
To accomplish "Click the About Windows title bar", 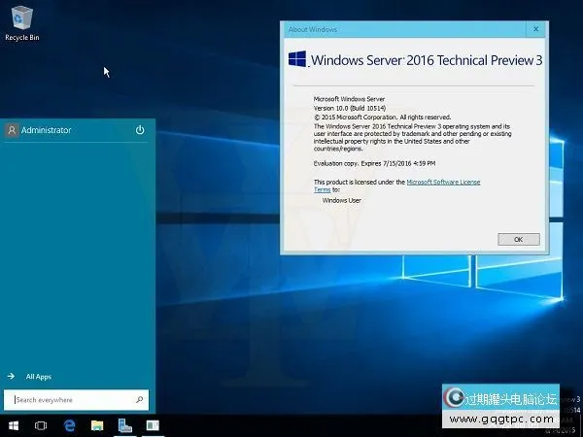I will (x=389, y=30).
